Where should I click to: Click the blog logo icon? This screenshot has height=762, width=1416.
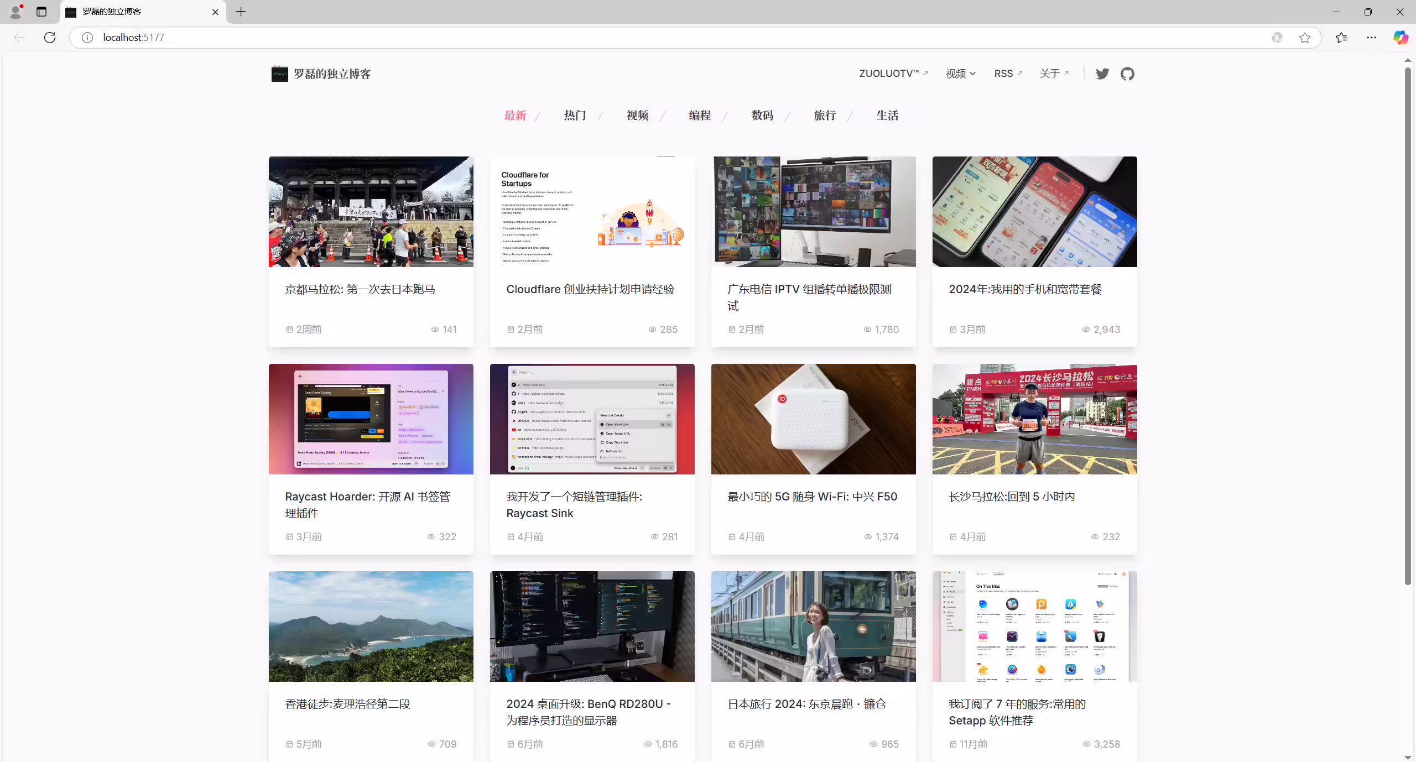(279, 74)
